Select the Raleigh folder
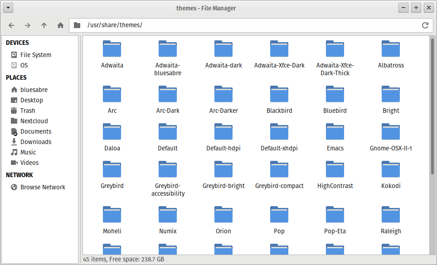Screen dimensions: 437x265 point(391,221)
